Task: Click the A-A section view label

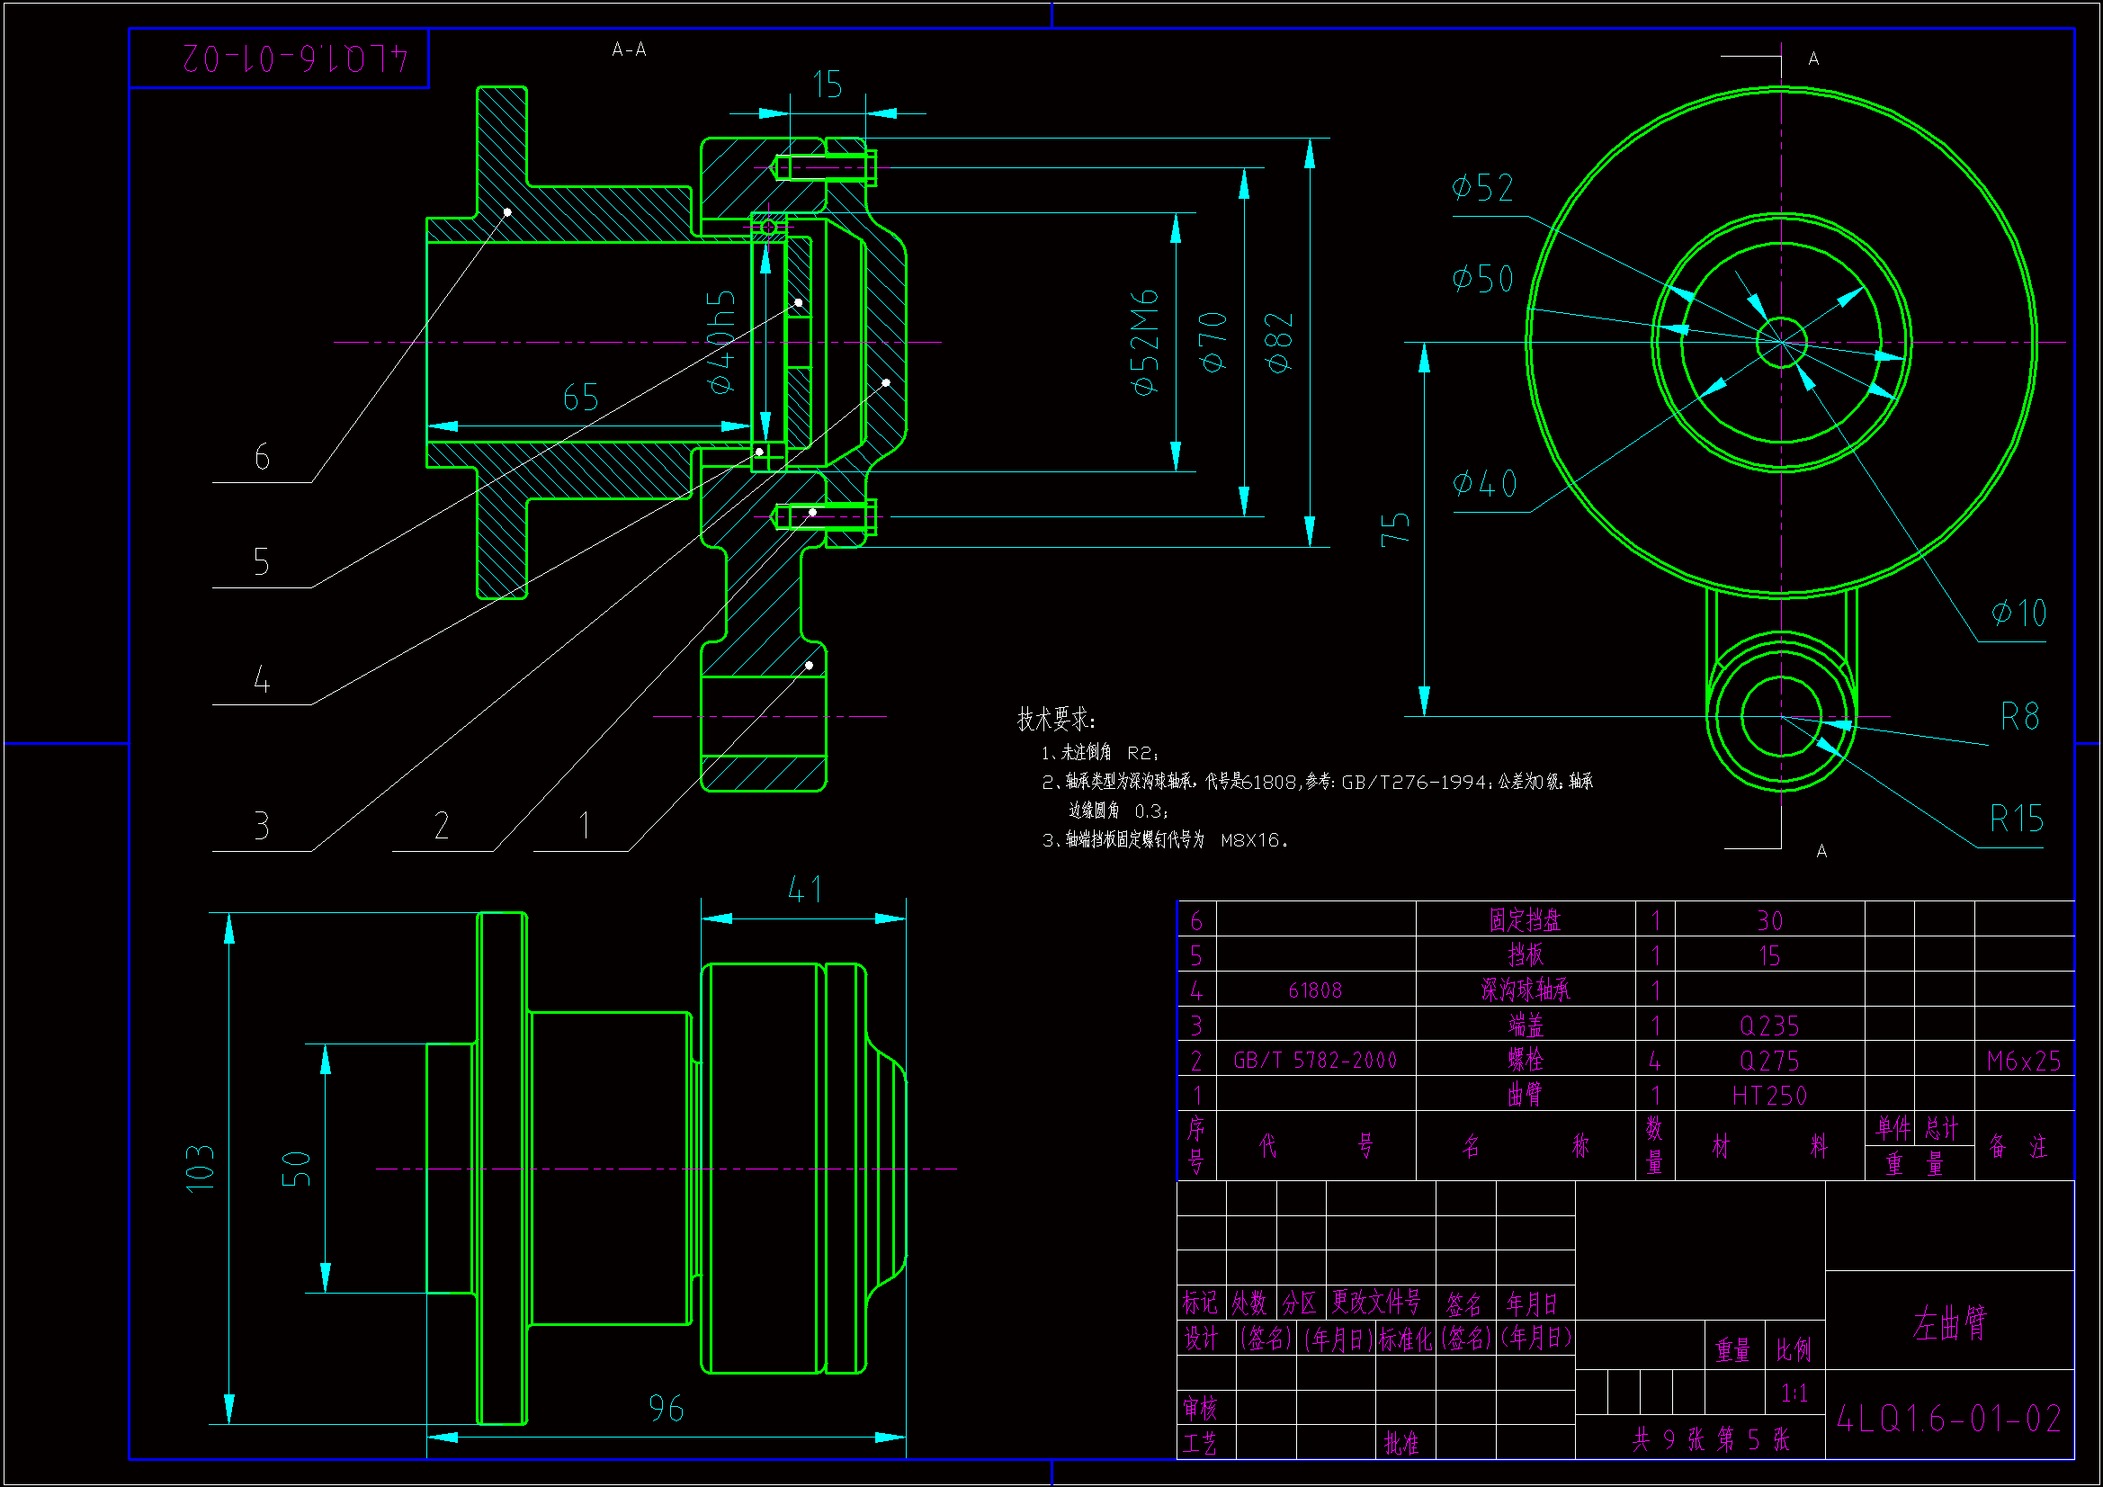Action: point(629,49)
